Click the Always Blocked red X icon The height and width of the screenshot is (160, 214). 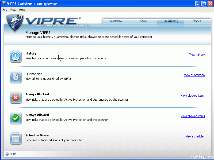point(16,97)
